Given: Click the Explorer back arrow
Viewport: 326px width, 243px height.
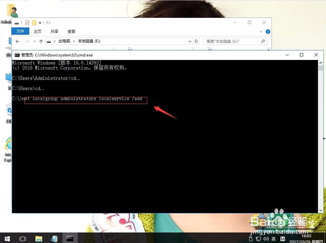Looking at the screenshot, I should [x=18, y=41].
